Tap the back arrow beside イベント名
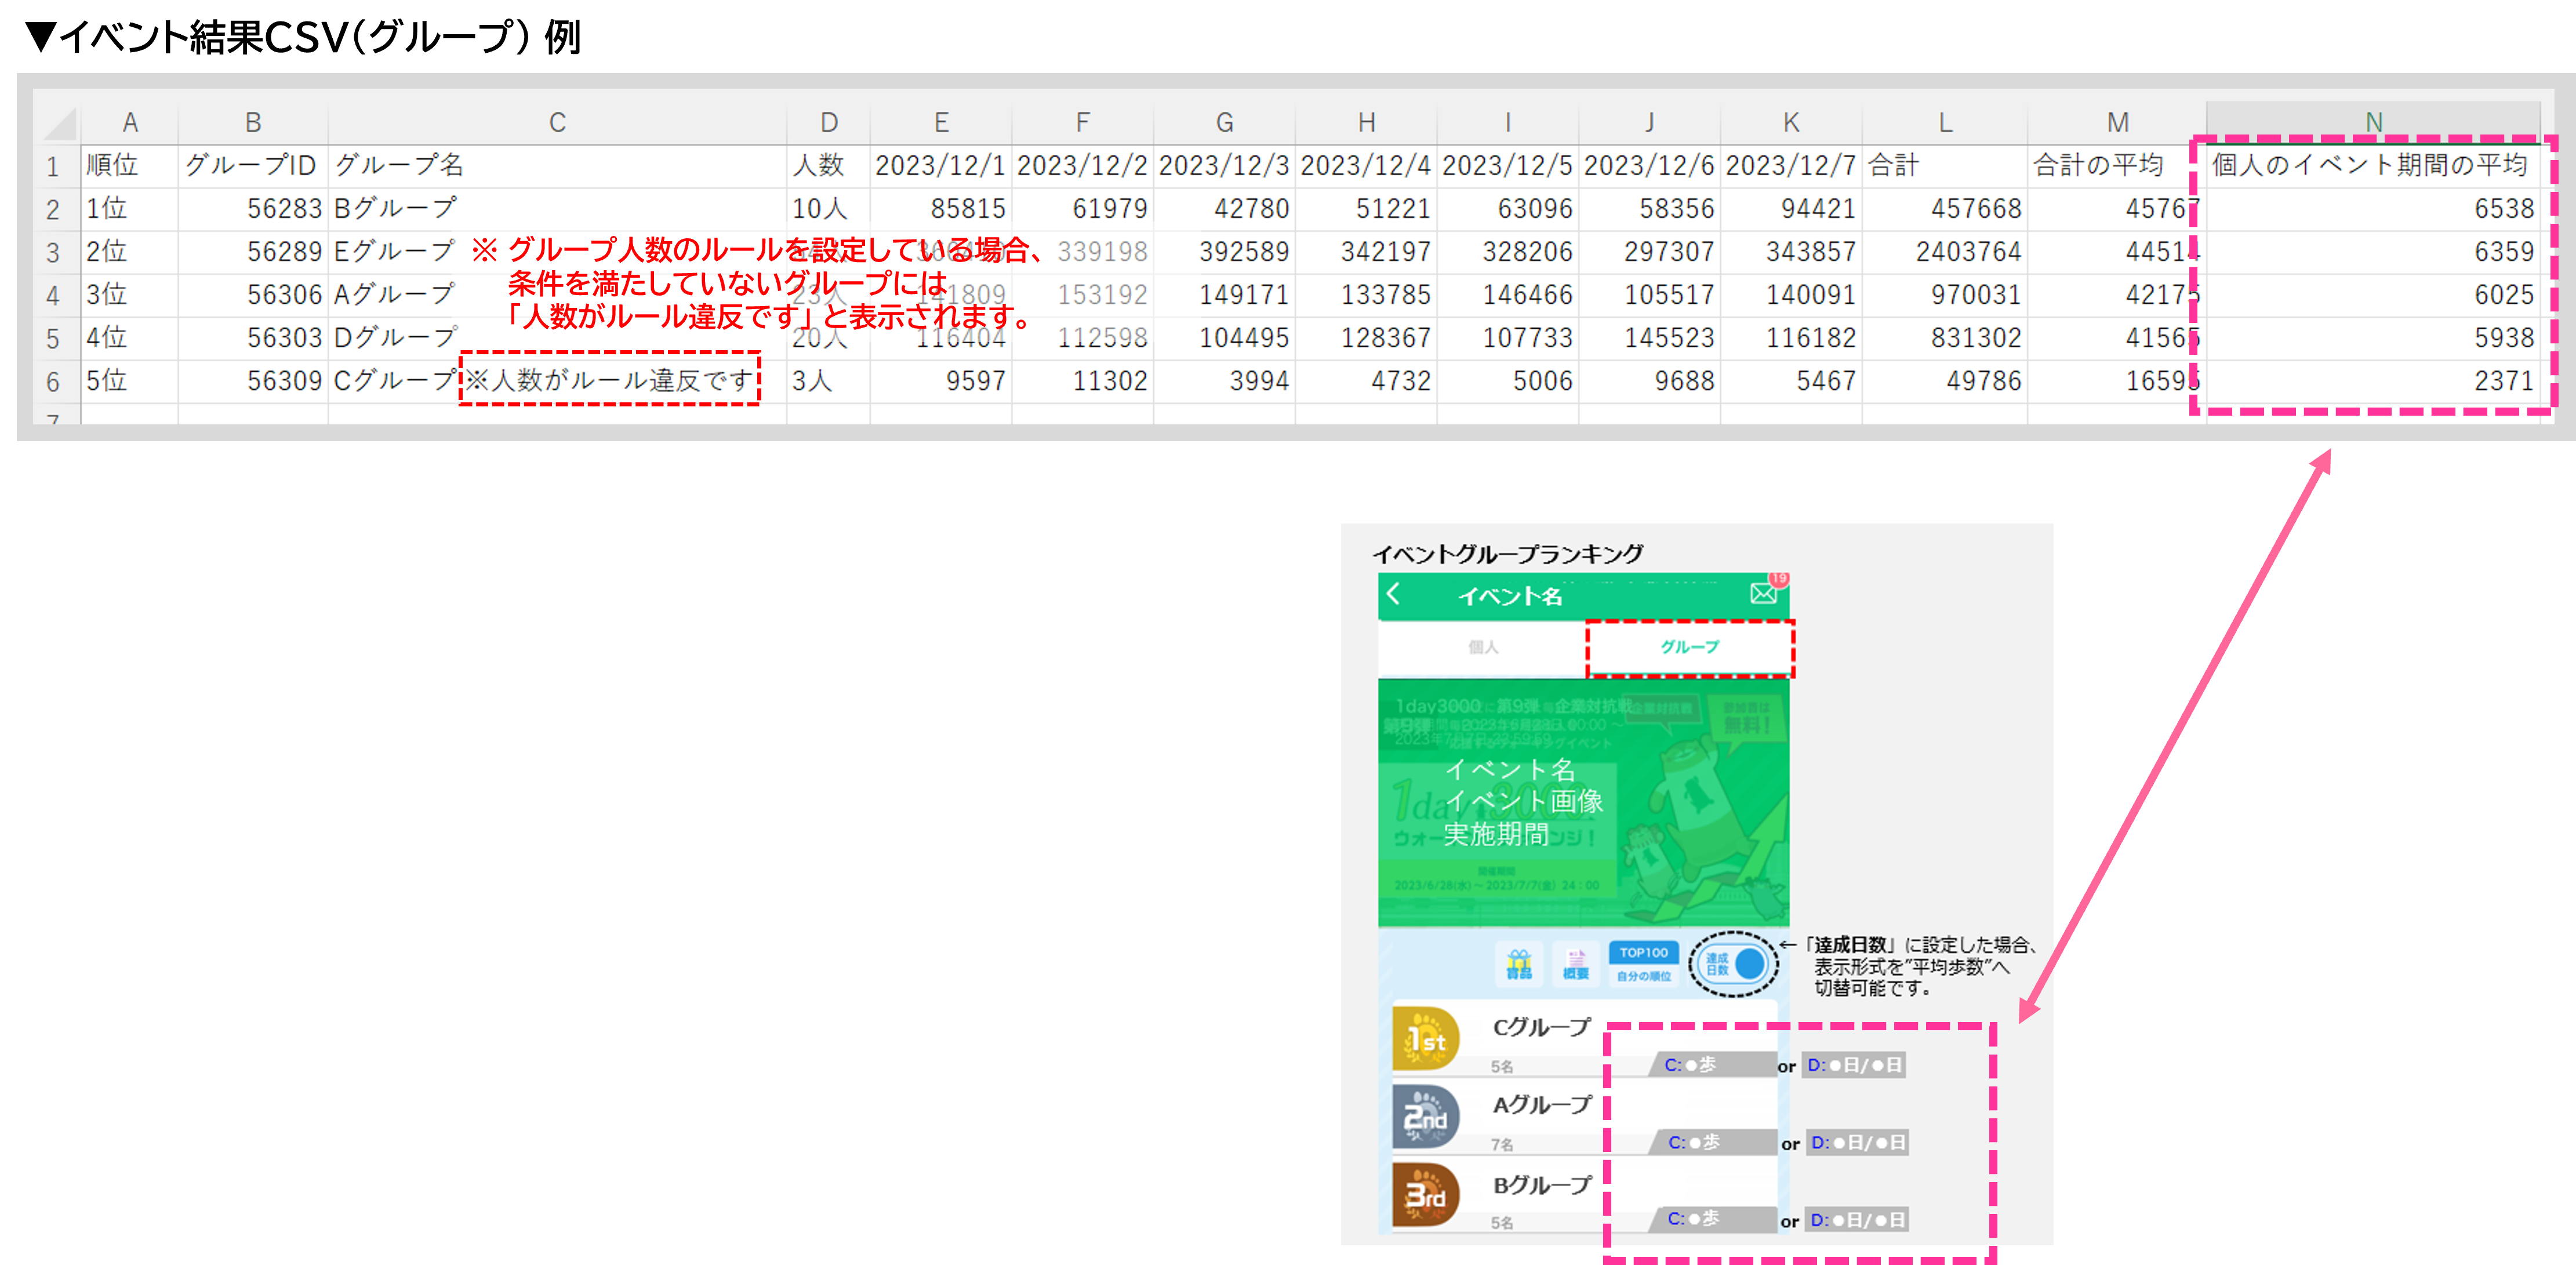The width and height of the screenshot is (2576, 1265). 1394,595
